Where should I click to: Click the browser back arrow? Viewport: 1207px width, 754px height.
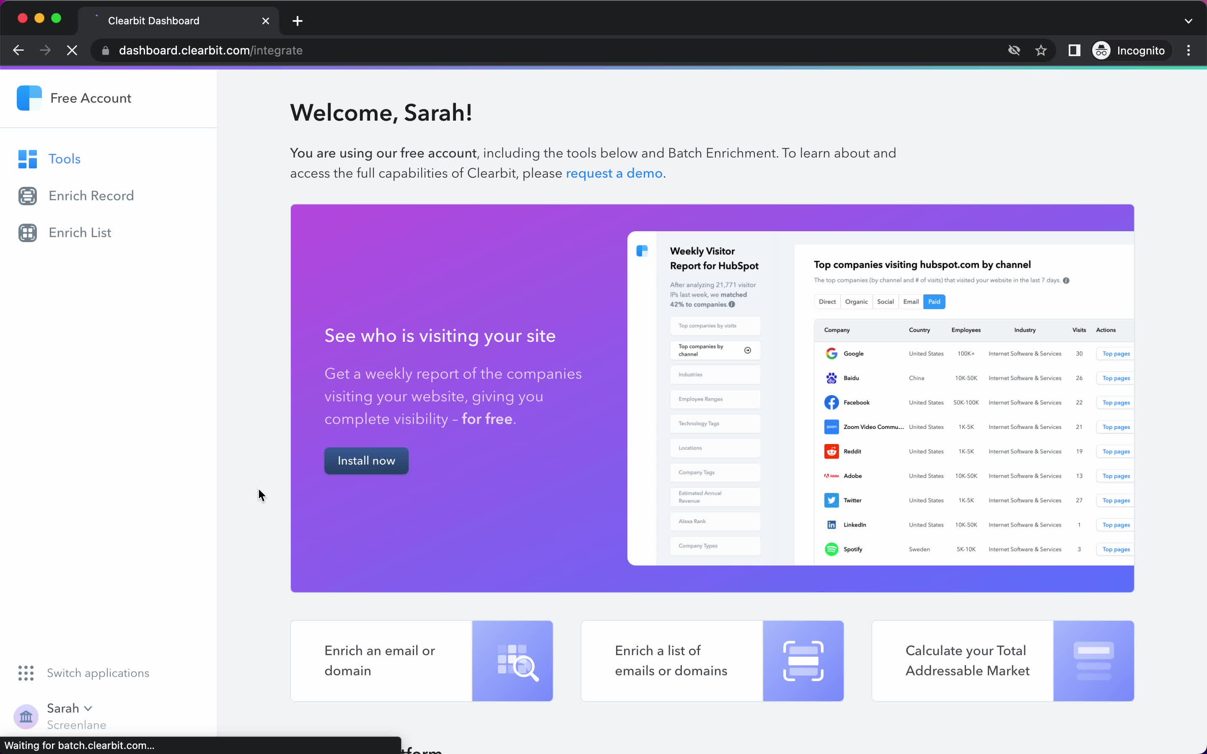pyautogui.click(x=18, y=50)
